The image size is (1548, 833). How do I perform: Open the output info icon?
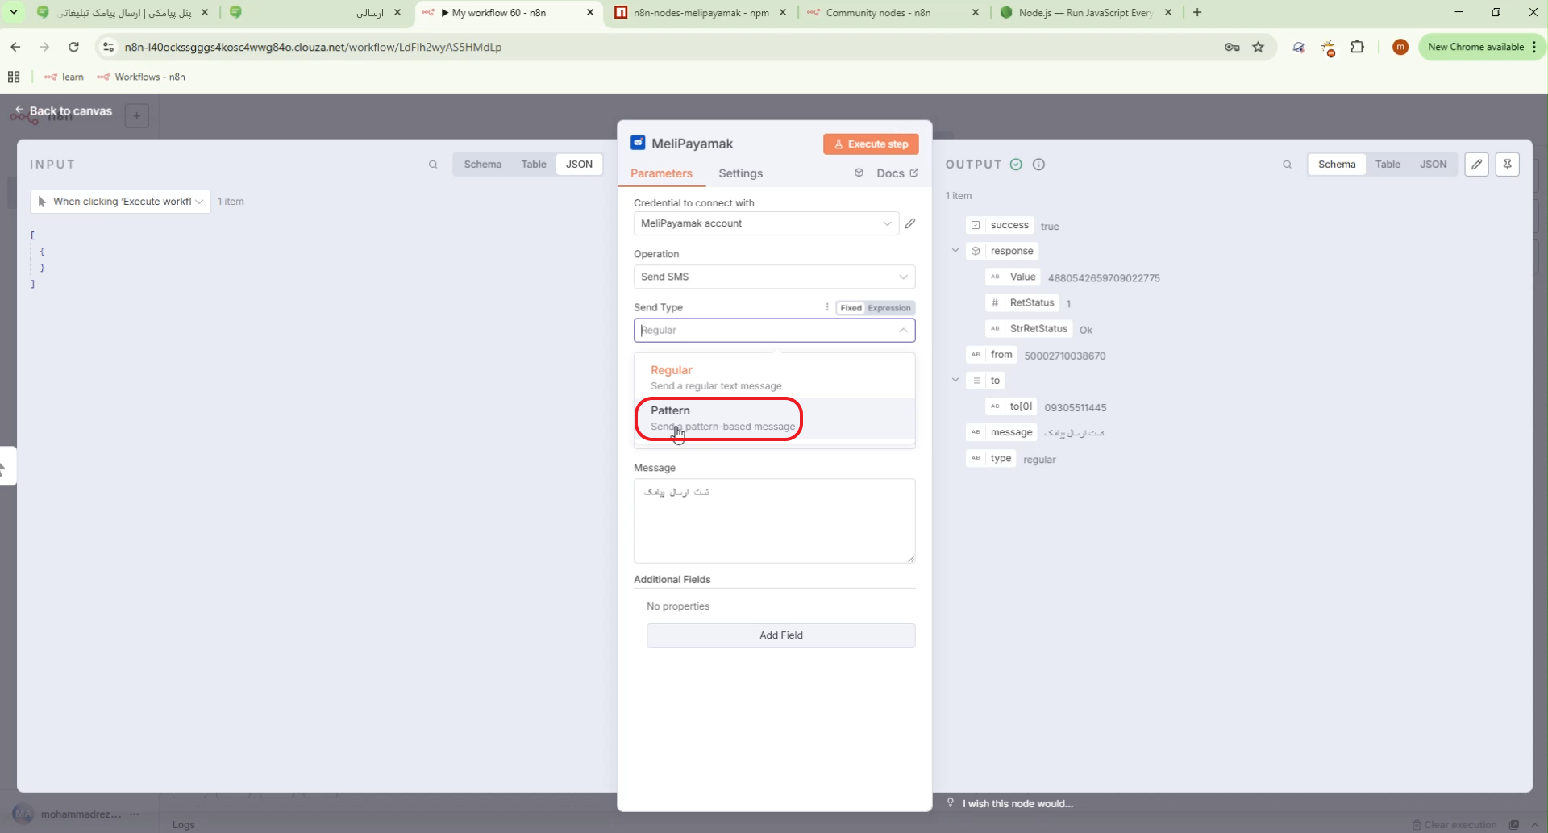pyautogui.click(x=1038, y=165)
